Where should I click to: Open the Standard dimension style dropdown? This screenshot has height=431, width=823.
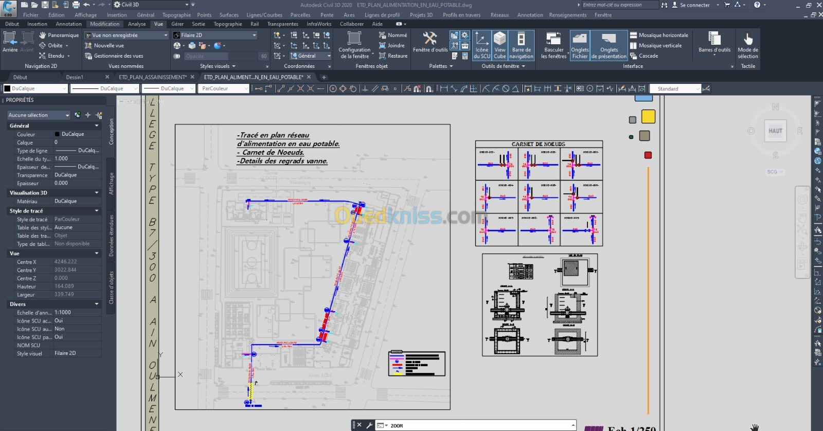[x=676, y=88]
